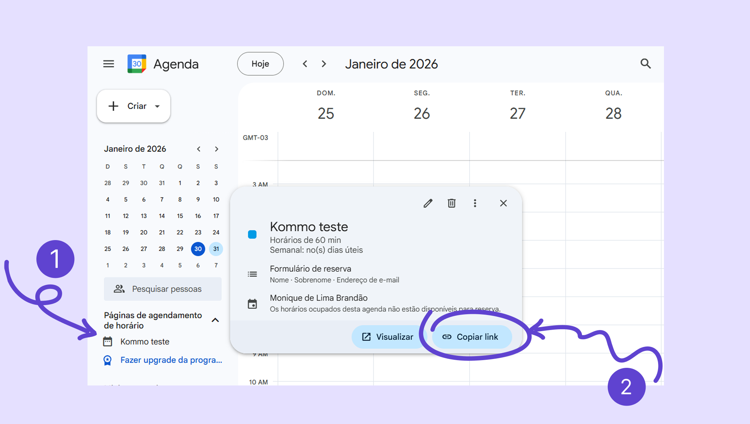Open Fazer upgrade da programação link

tap(171, 360)
